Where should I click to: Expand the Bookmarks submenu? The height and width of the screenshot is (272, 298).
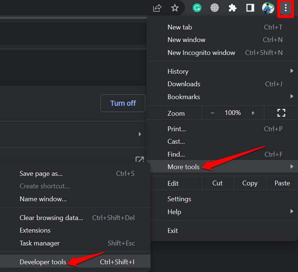coord(223,97)
